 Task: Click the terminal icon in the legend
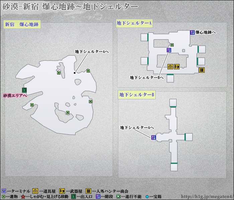click(x=4, y=191)
